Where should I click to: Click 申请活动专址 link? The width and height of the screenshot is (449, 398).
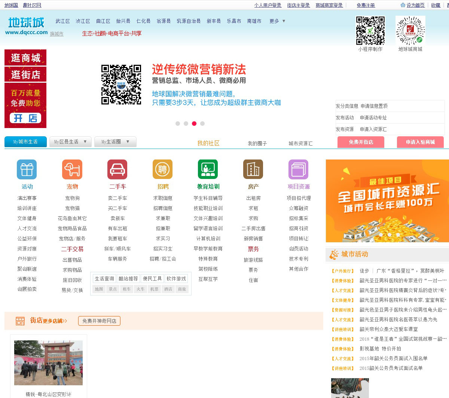click(373, 118)
